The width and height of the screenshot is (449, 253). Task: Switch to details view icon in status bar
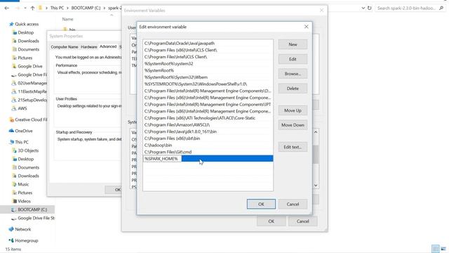point(435,249)
